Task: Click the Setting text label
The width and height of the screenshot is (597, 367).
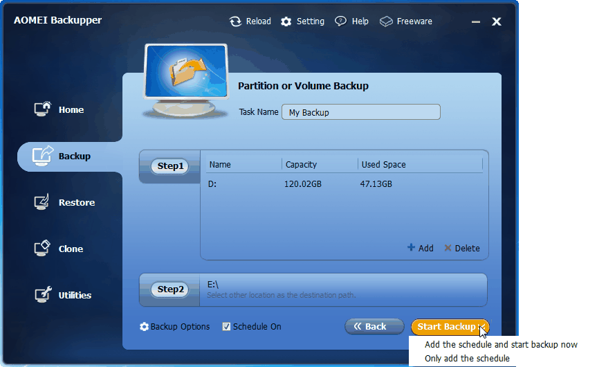Action: point(311,21)
